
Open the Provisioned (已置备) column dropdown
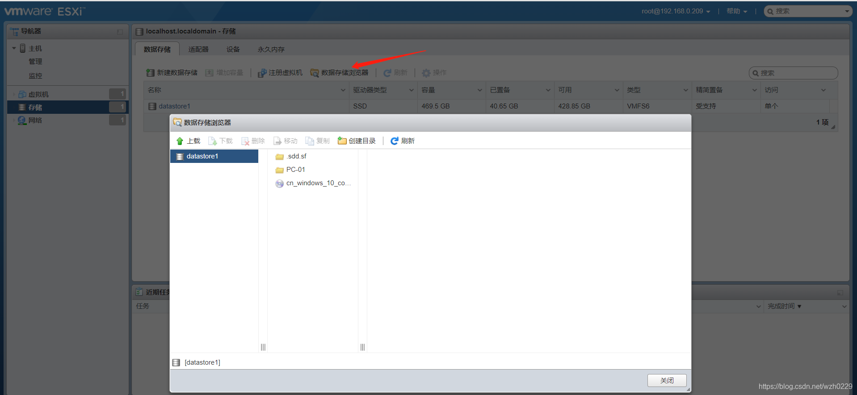[548, 90]
